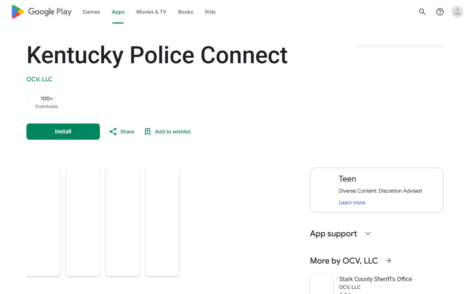Open the fourth app screenshot thumbnail
This screenshot has height=294, width=470.
162,222
